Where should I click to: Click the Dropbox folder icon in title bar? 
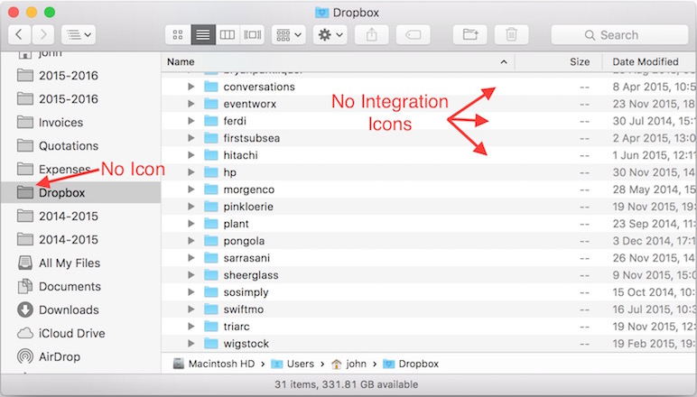click(x=321, y=13)
